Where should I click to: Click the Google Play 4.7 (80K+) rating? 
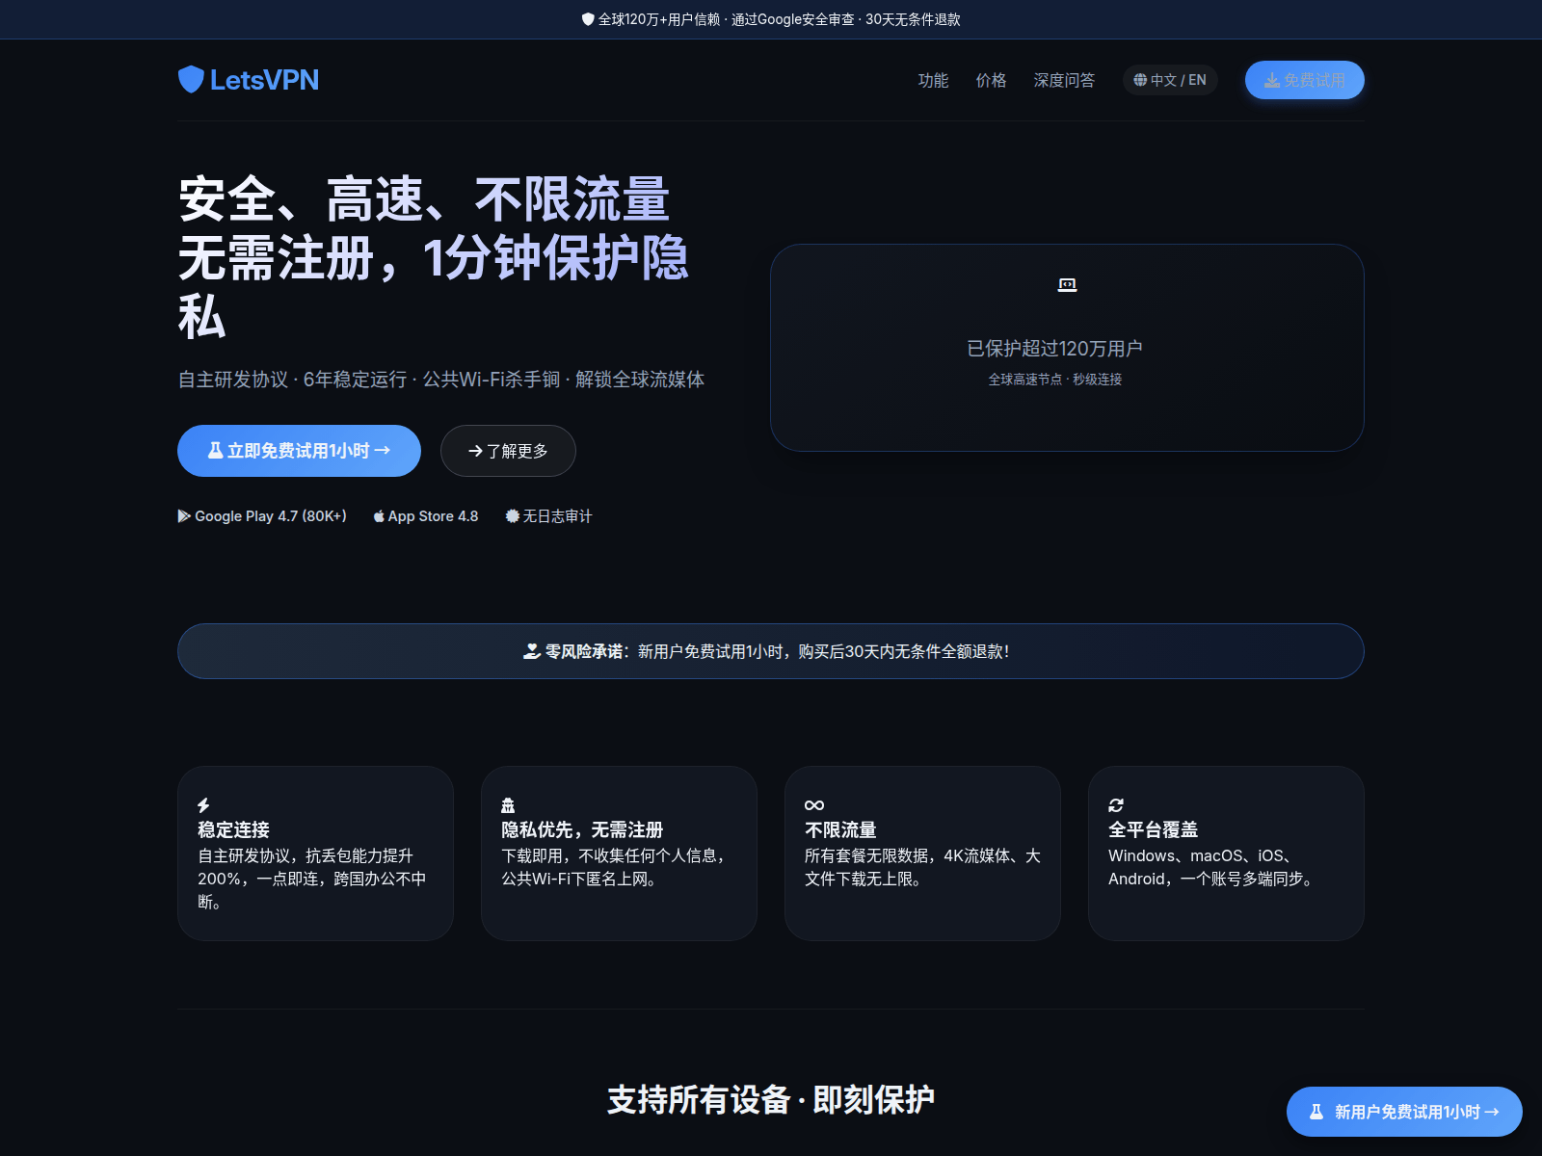click(262, 516)
